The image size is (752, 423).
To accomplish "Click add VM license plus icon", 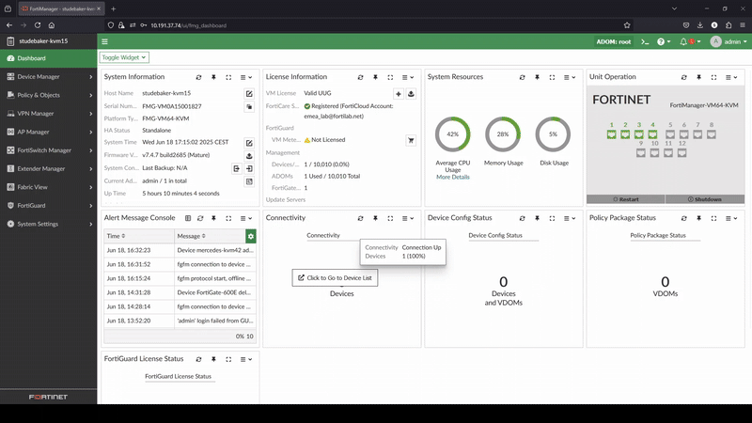I will (398, 94).
